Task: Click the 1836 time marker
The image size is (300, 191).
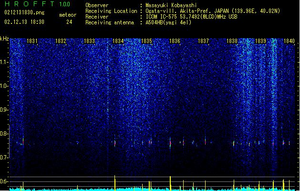Action: tap(175, 41)
